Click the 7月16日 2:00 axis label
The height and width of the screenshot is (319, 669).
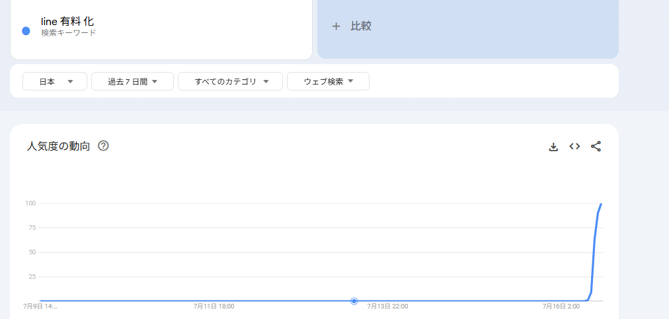[561, 306]
